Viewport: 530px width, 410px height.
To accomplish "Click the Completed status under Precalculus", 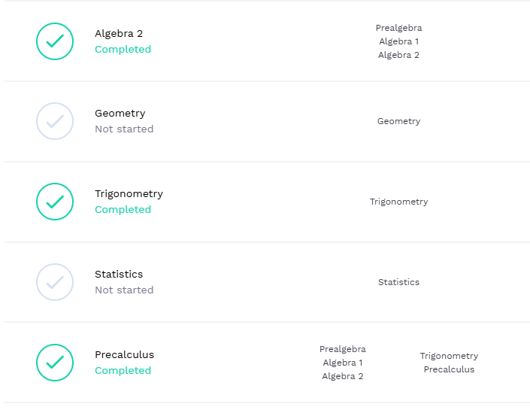I will (123, 371).
